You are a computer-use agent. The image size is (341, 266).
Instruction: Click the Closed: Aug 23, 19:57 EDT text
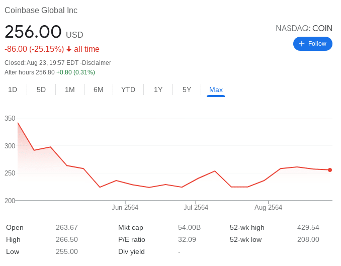tap(42, 63)
